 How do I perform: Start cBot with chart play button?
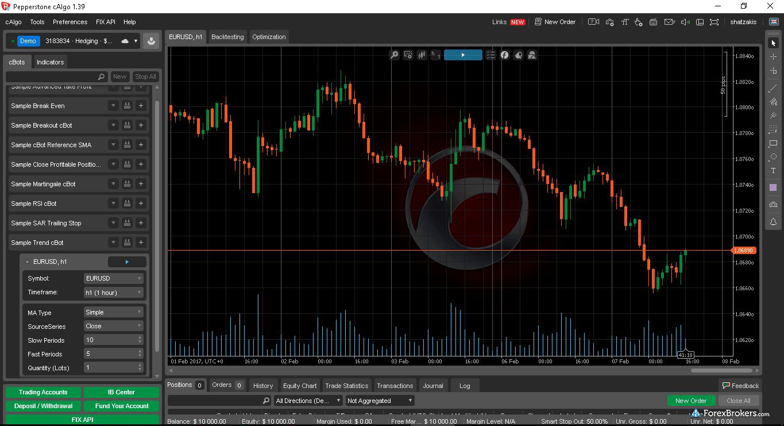[463, 55]
